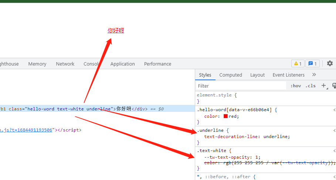Click the .underline rule selector
This screenshot has width=336, height=180.
point(210,130)
